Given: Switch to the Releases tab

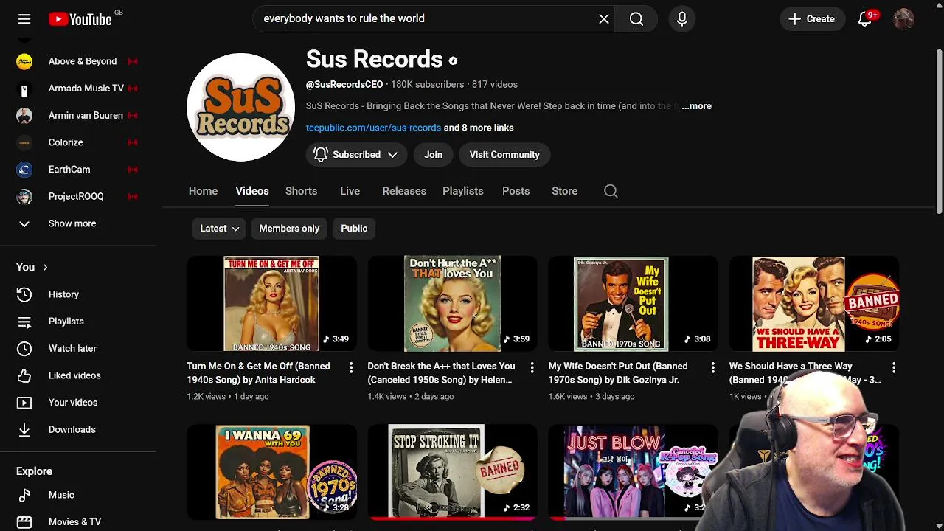Looking at the screenshot, I should 404,191.
